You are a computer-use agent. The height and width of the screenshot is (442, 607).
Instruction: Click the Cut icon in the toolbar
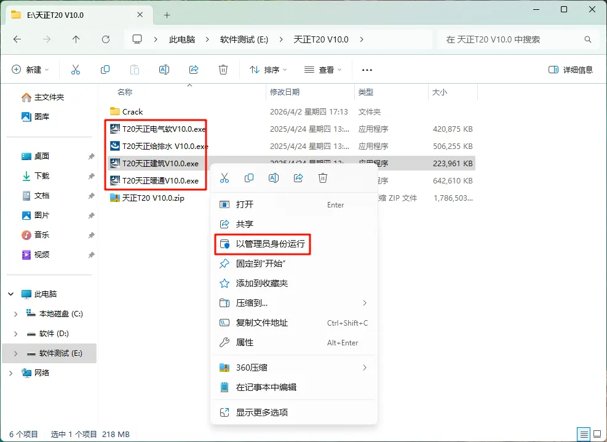(76, 70)
